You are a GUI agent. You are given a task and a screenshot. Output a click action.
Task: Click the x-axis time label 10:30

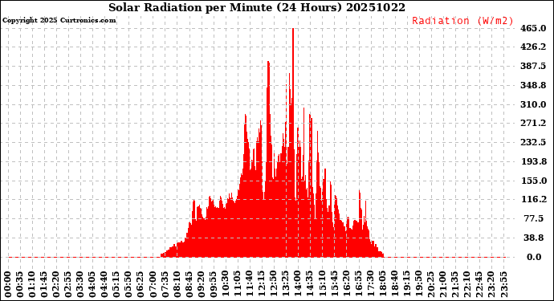click(226, 285)
